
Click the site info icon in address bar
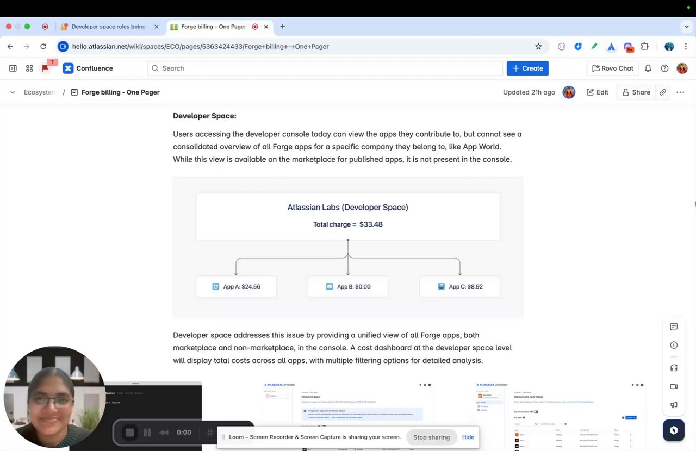pos(63,47)
